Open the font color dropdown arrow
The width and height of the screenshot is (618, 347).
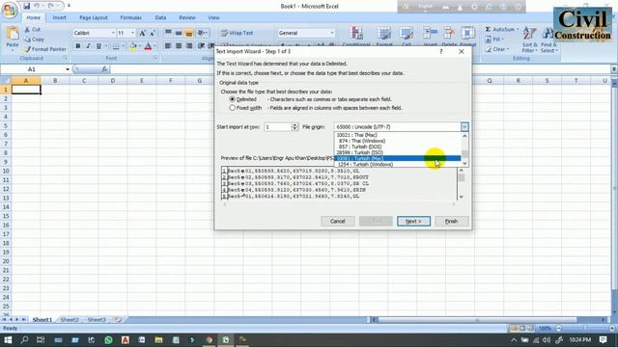tap(154, 46)
